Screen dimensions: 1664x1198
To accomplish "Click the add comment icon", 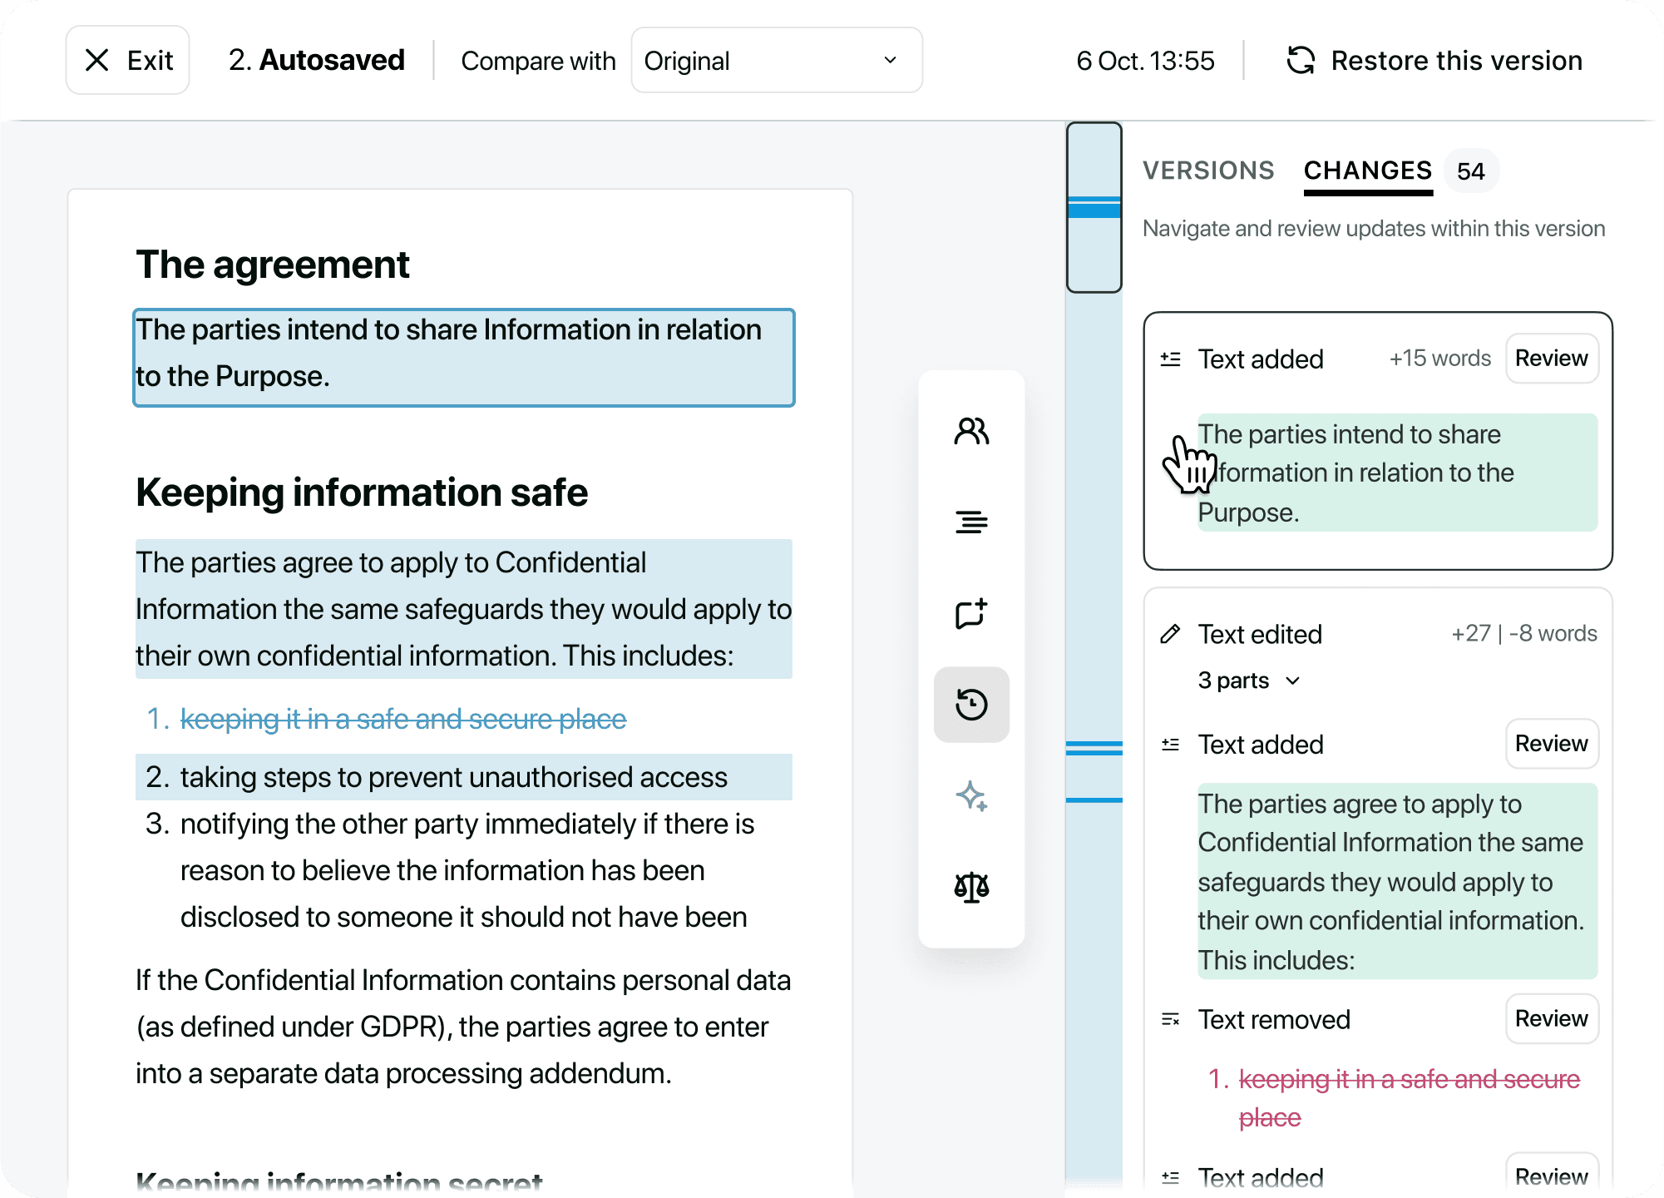I will point(971,613).
